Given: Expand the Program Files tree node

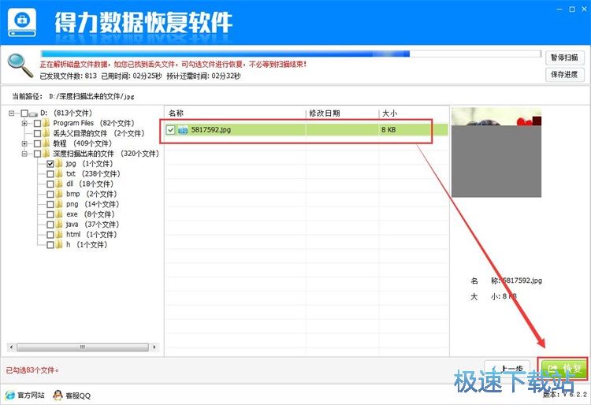Looking at the screenshot, I should pos(24,124).
